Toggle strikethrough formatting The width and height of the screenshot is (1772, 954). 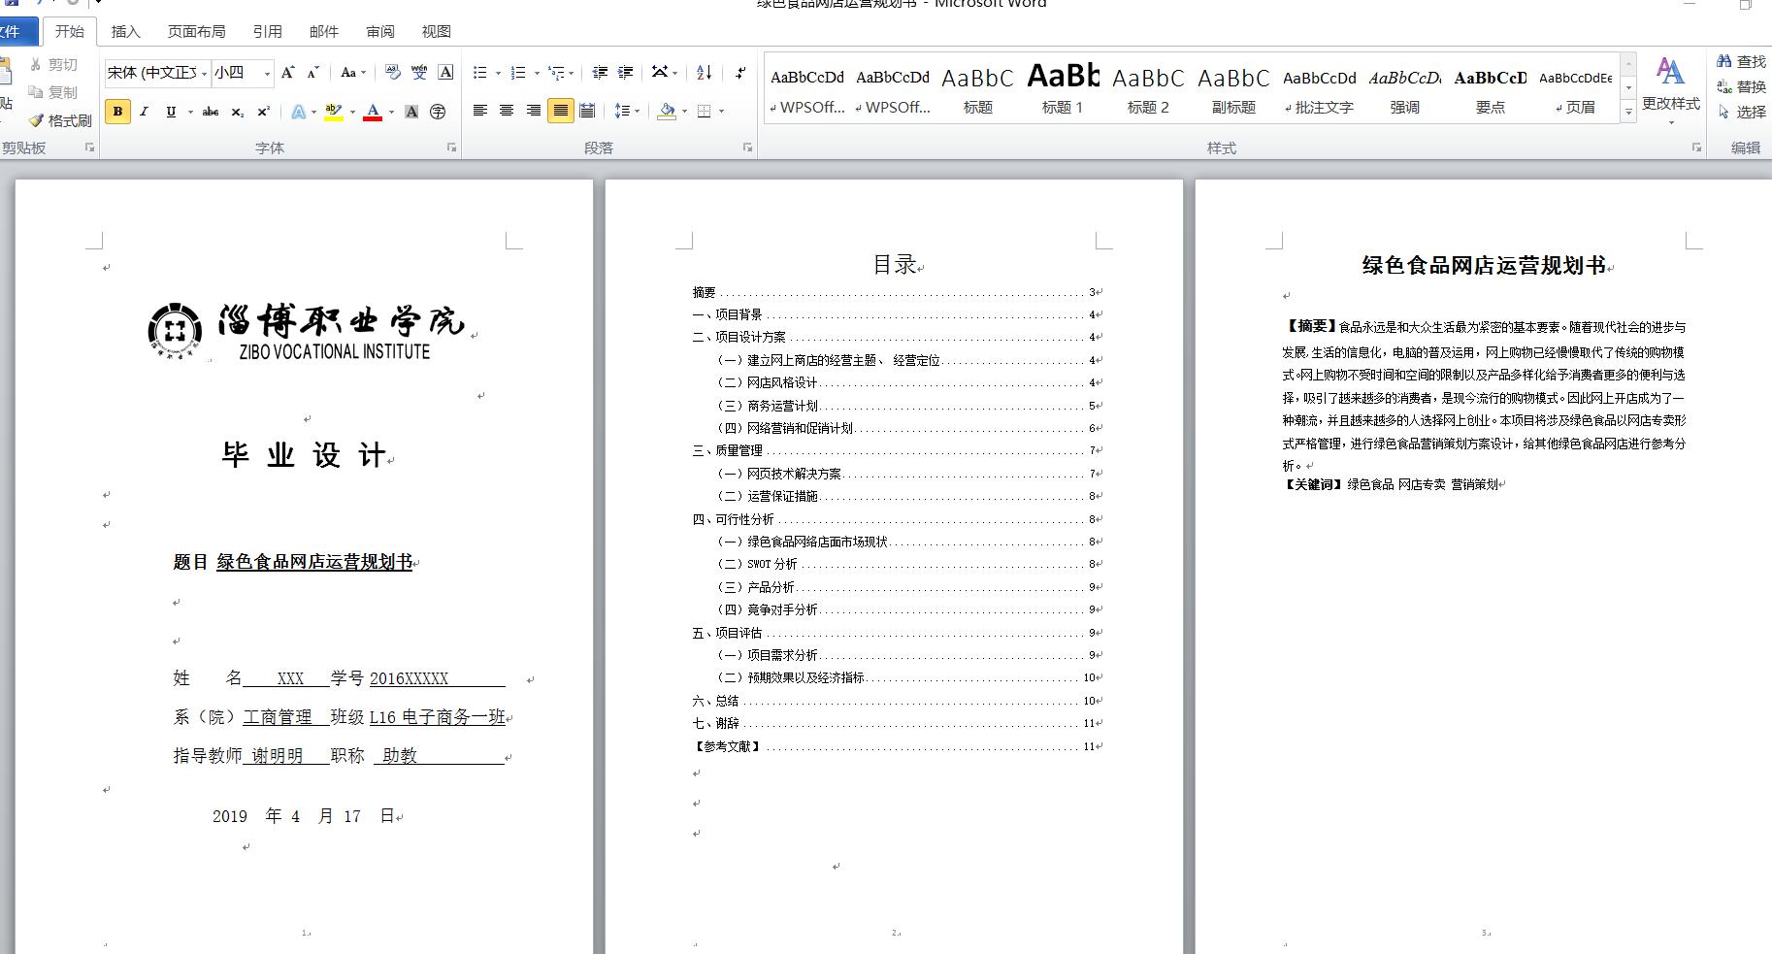(x=210, y=112)
